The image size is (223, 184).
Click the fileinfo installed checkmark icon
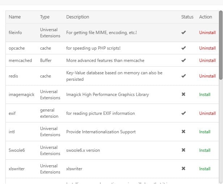point(184,33)
